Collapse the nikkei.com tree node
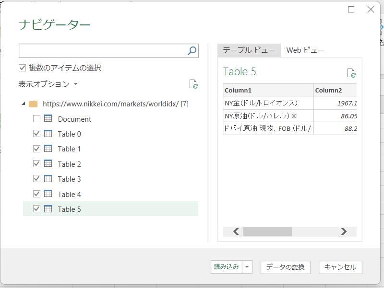384x288 pixels. pos(24,104)
